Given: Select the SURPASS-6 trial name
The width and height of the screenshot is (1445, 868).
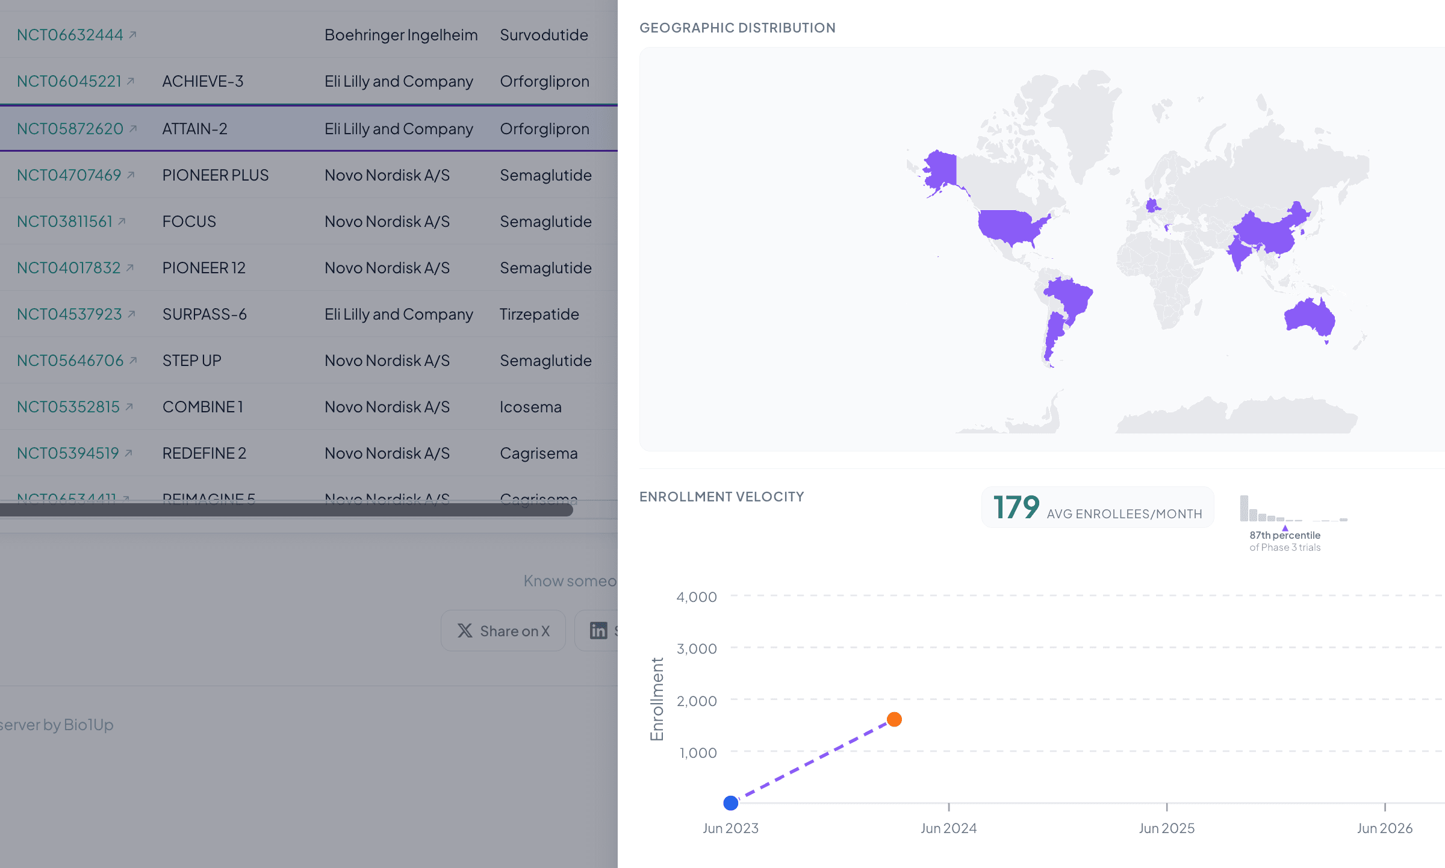Looking at the screenshot, I should [x=205, y=314].
